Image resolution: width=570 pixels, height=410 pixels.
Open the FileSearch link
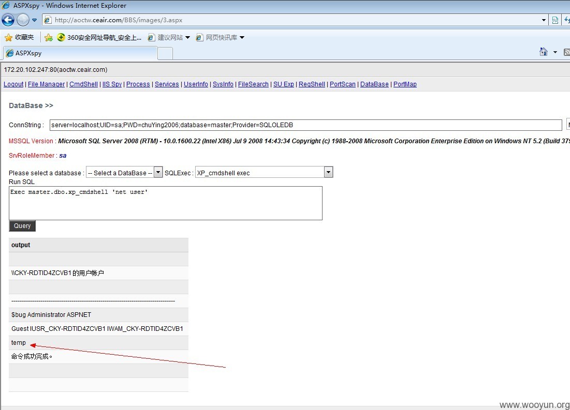coord(253,84)
